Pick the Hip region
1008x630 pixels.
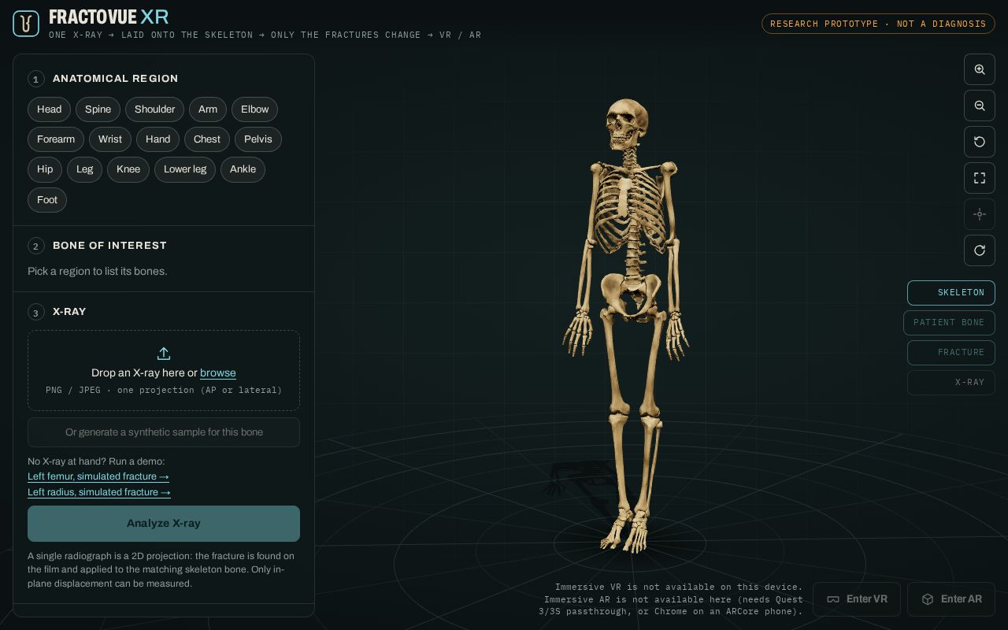tap(45, 169)
